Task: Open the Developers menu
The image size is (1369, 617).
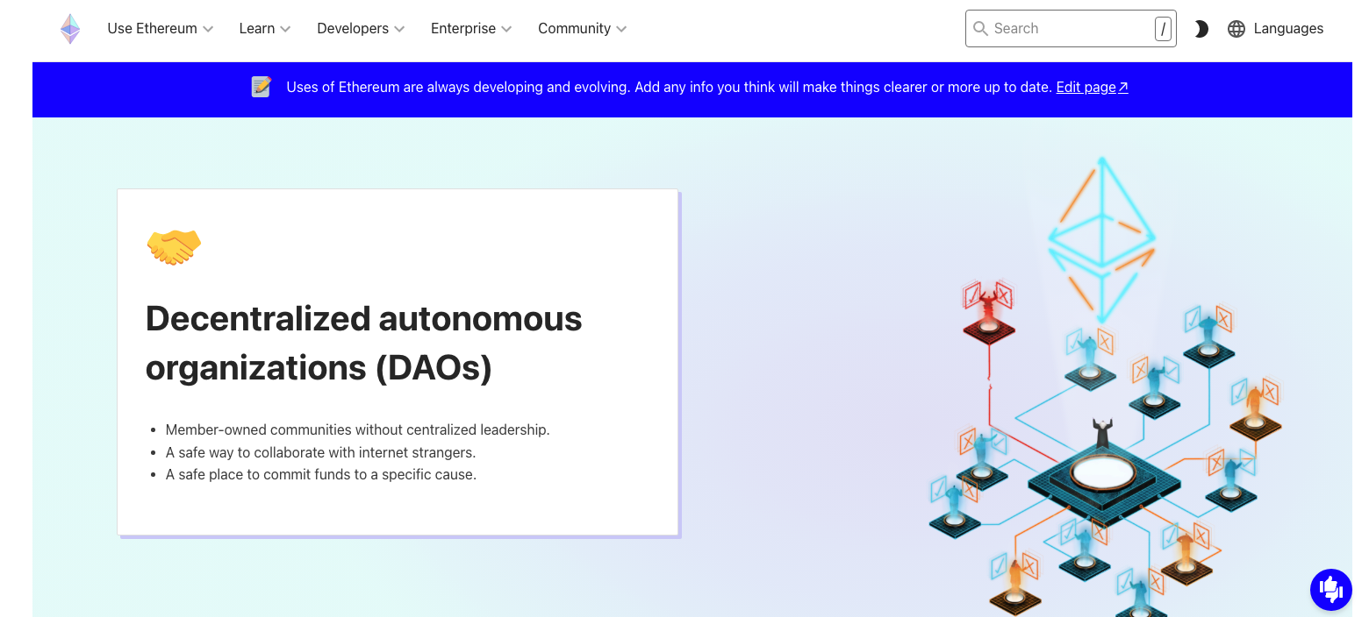Action: pos(361,29)
